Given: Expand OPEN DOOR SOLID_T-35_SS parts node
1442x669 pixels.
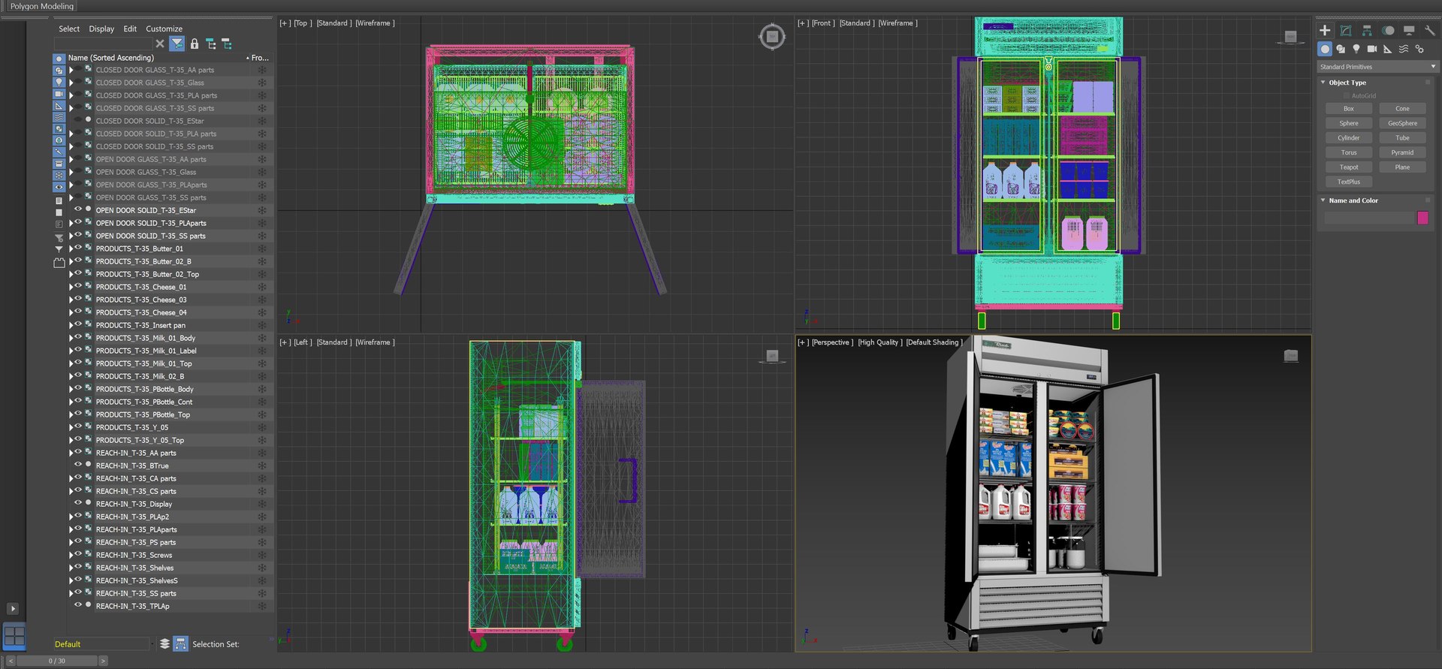Looking at the screenshot, I should point(71,236).
